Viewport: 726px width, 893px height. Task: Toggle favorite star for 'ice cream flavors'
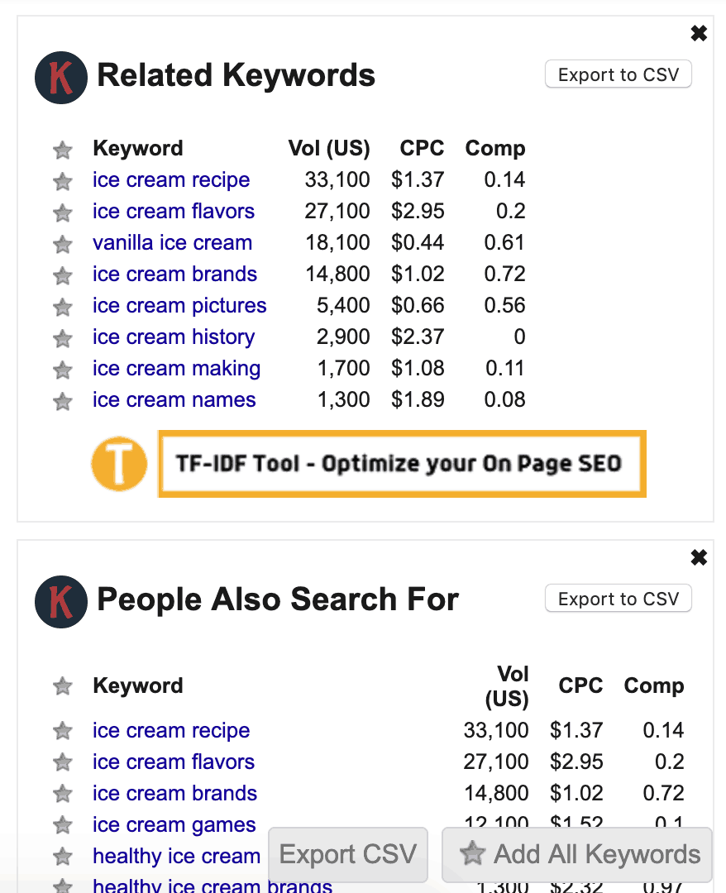pyautogui.click(x=62, y=212)
